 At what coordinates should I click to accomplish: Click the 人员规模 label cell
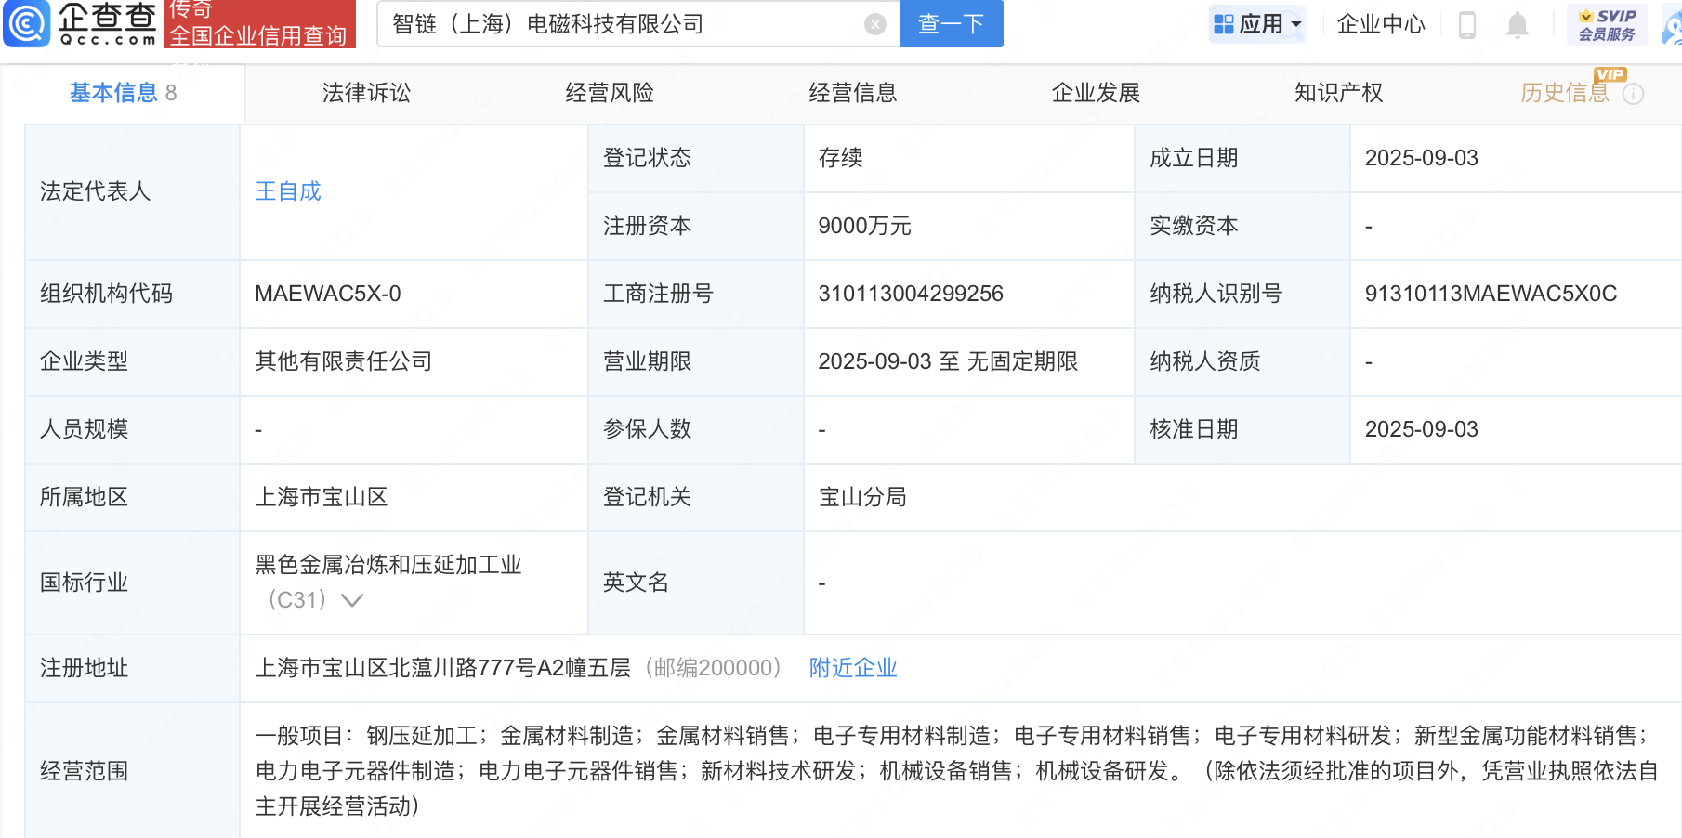click(x=132, y=429)
